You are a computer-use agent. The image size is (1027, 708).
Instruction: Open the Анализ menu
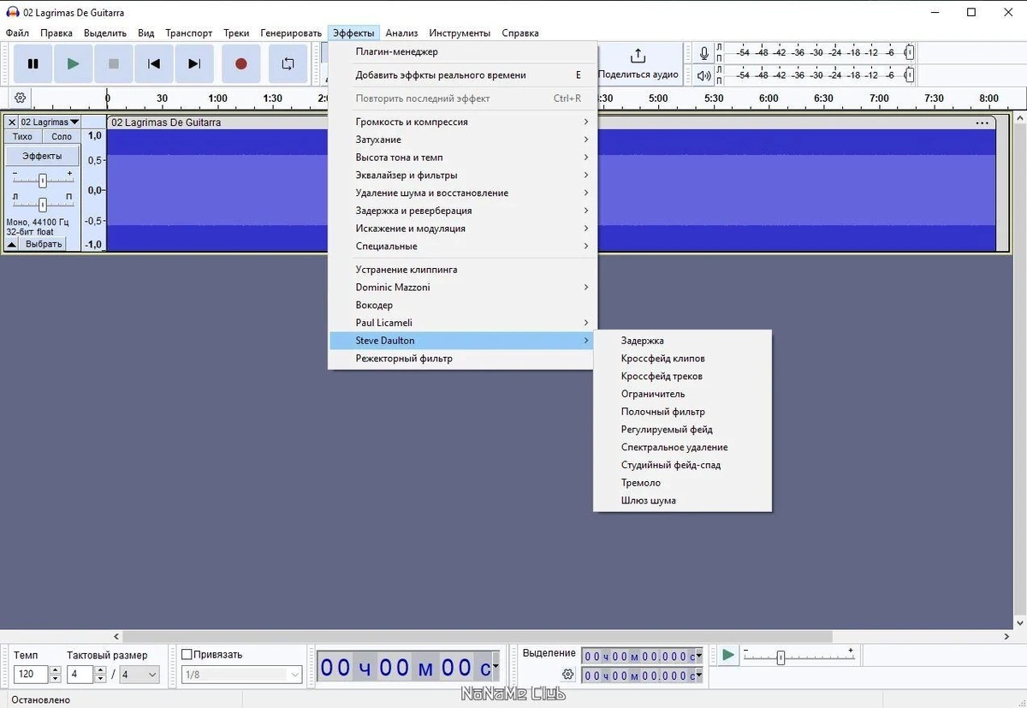click(x=401, y=33)
